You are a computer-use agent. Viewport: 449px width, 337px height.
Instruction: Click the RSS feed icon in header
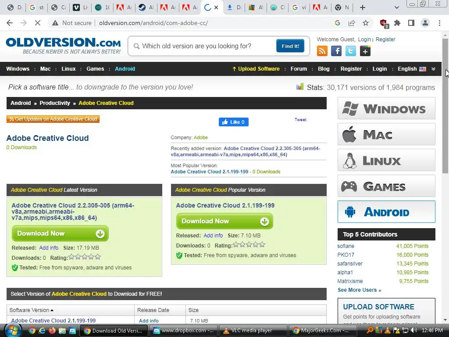coord(322,51)
